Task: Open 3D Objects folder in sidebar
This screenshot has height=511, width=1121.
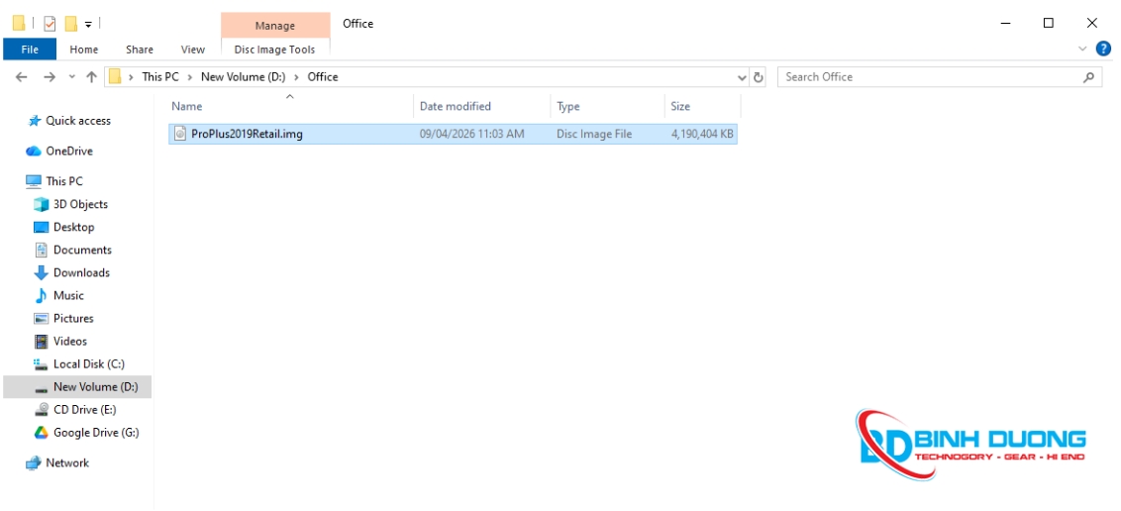Action: (x=70, y=204)
